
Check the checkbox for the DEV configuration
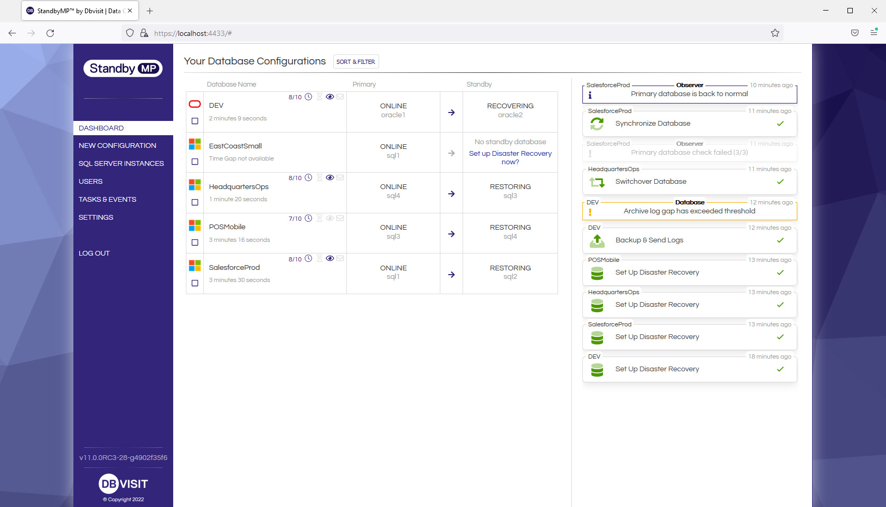pyautogui.click(x=194, y=121)
